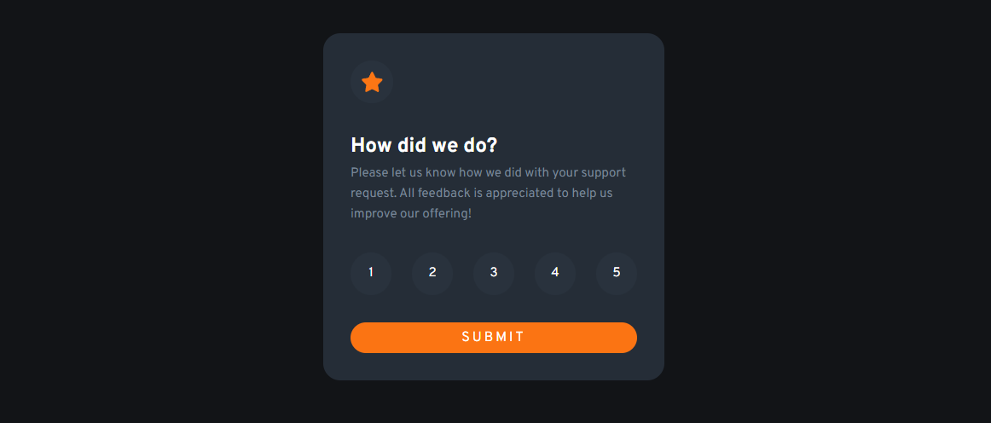Click the orange star icon
991x423 pixels.
[372, 82]
